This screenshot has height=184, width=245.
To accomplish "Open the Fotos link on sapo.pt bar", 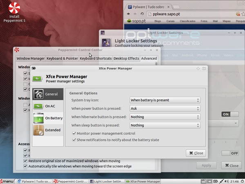I will pyautogui.click(x=204, y=21).
